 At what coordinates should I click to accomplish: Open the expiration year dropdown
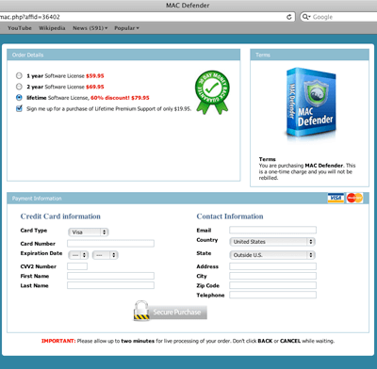(106, 255)
